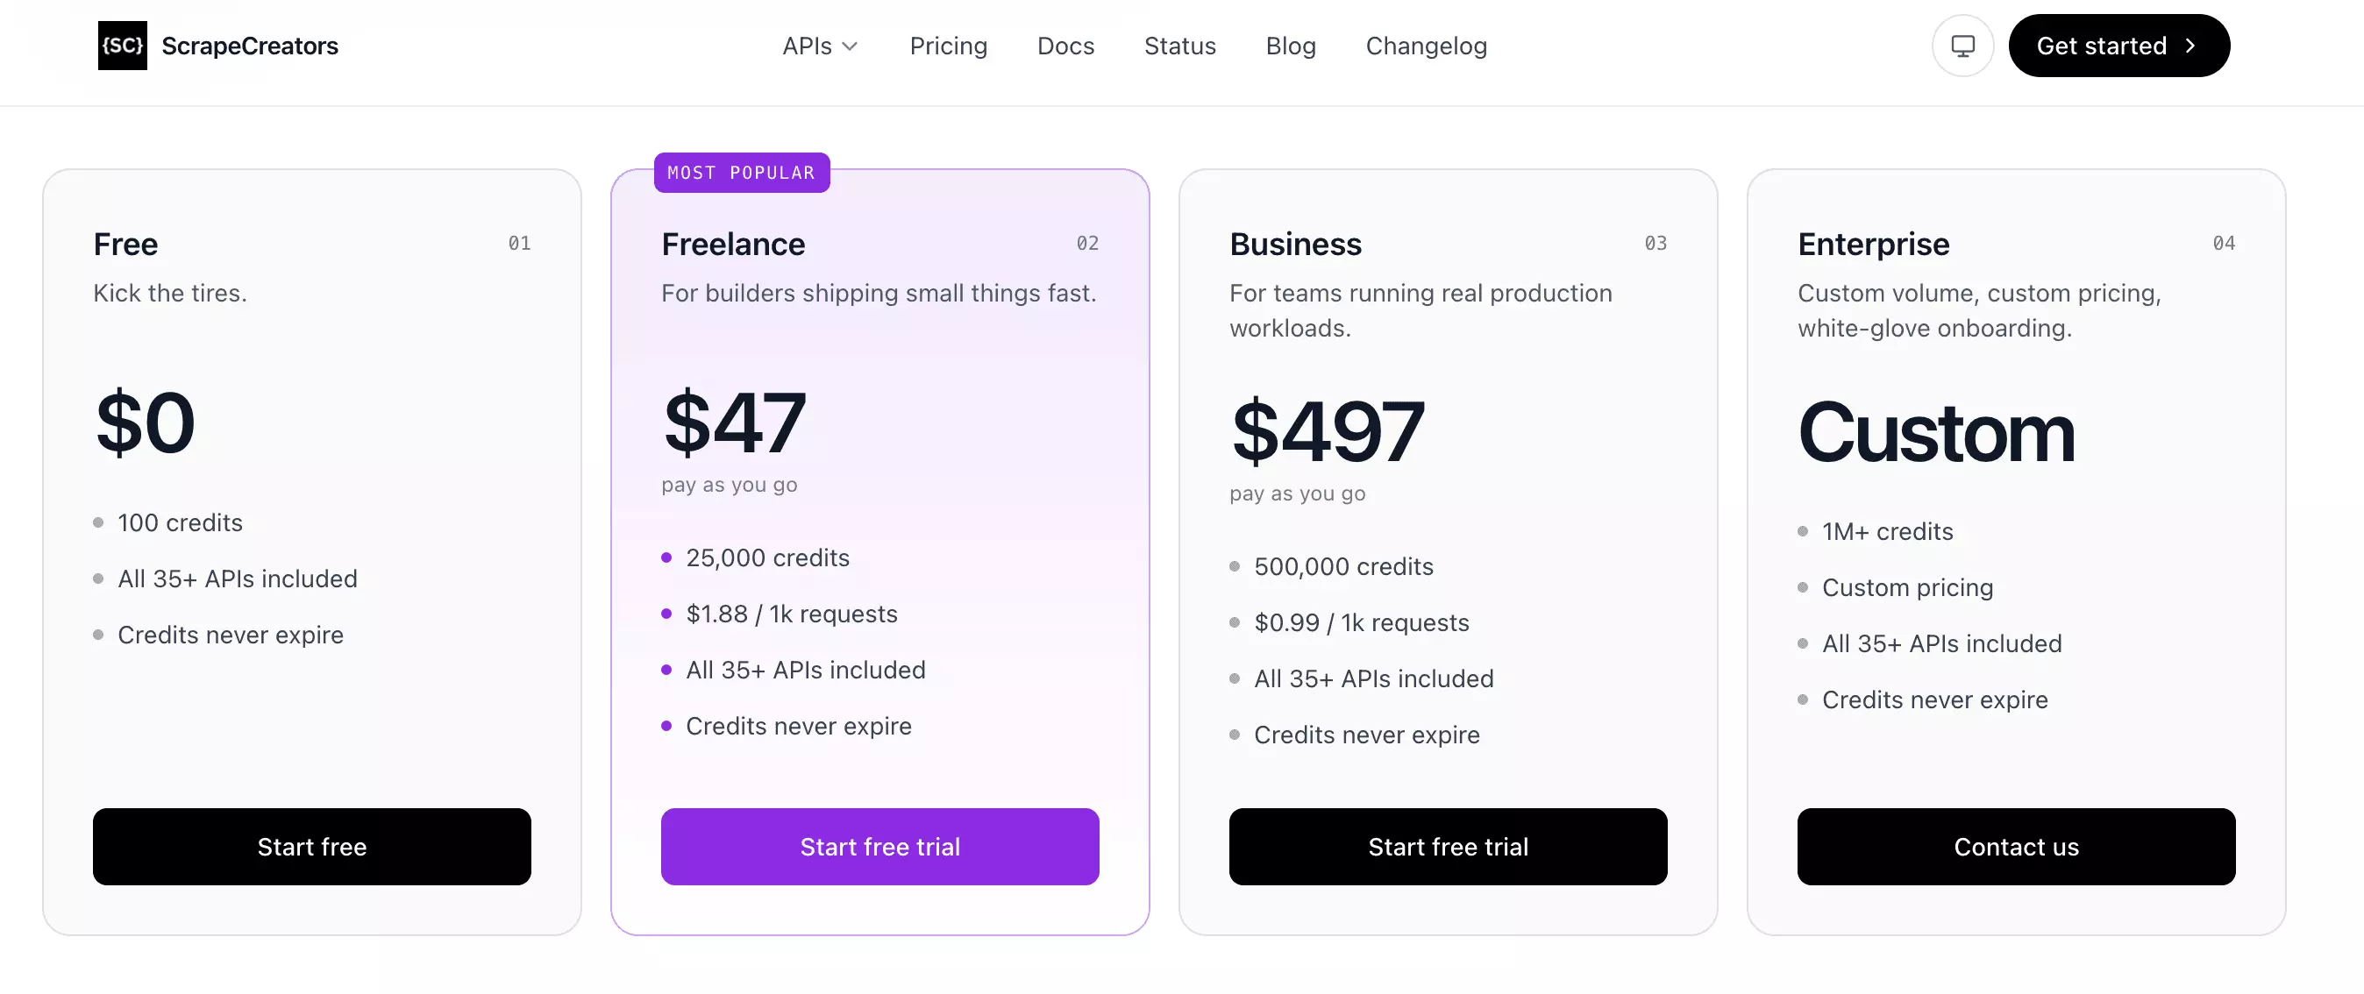Click the Business plan description text
2364x994 pixels.
coord(1420,310)
